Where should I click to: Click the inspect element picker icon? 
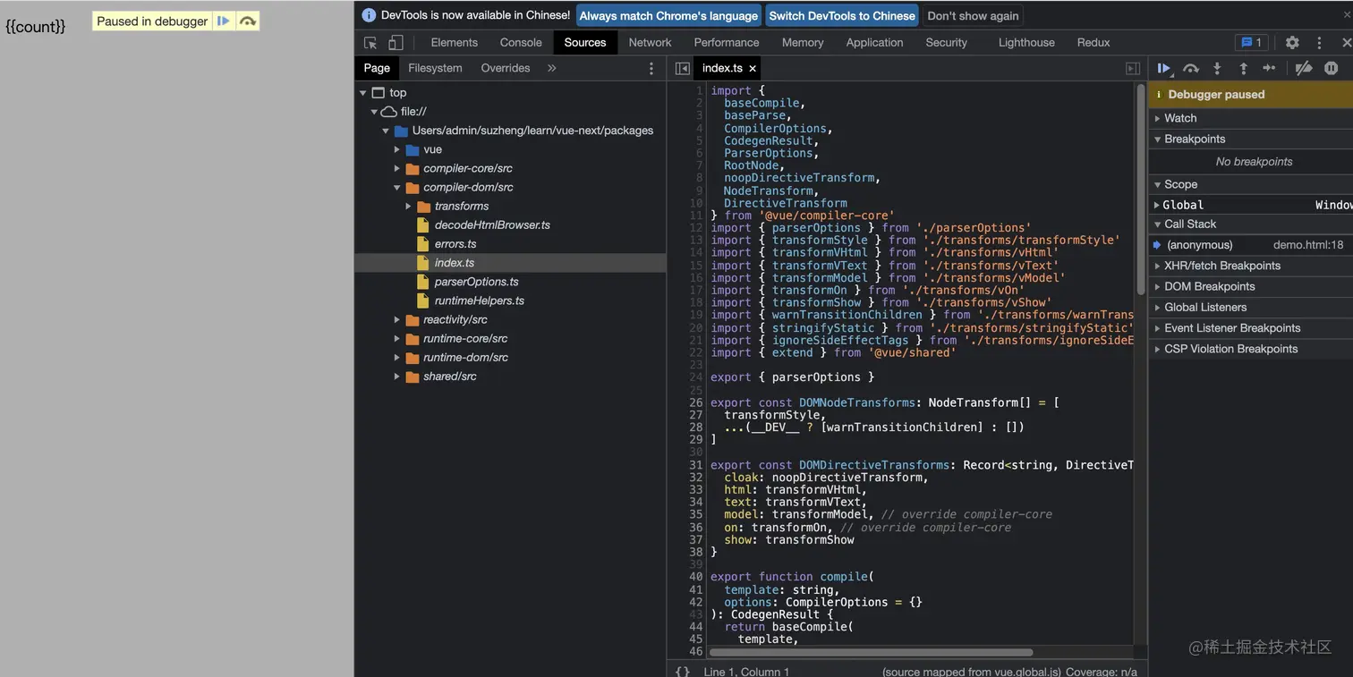point(370,42)
